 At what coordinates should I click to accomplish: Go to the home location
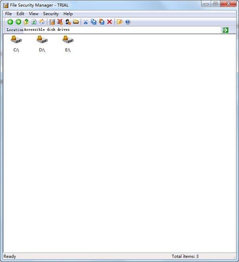tap(42, 22)
